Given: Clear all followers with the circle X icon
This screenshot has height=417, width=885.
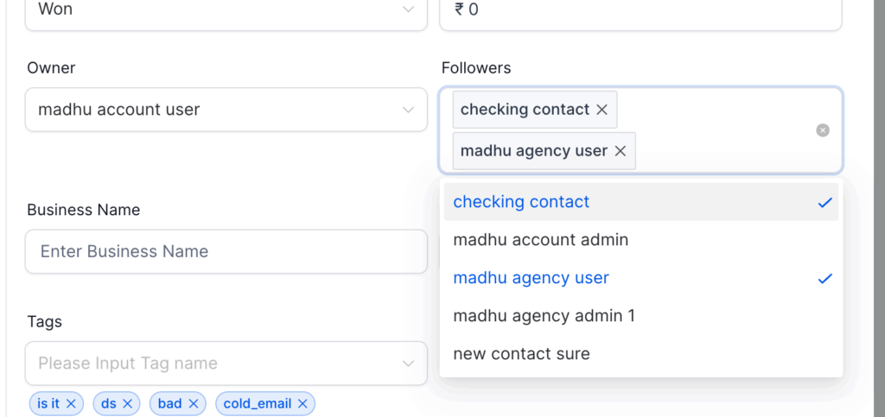Looking at the screenshot, I should (x=823, y=130).
